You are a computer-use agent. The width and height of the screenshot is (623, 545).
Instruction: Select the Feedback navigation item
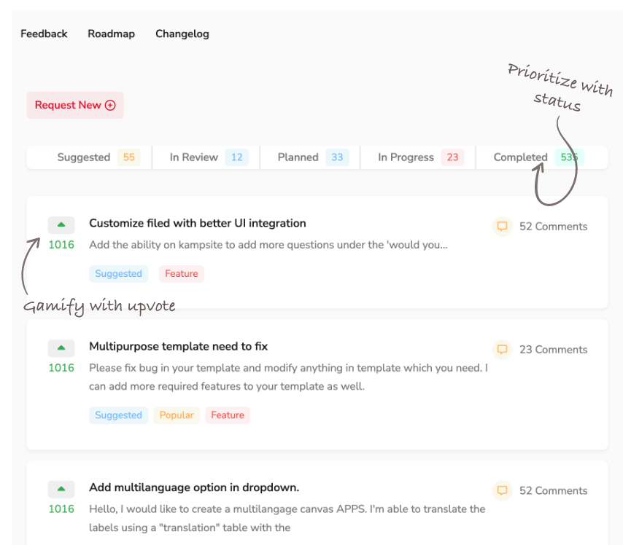pos(44,34)
